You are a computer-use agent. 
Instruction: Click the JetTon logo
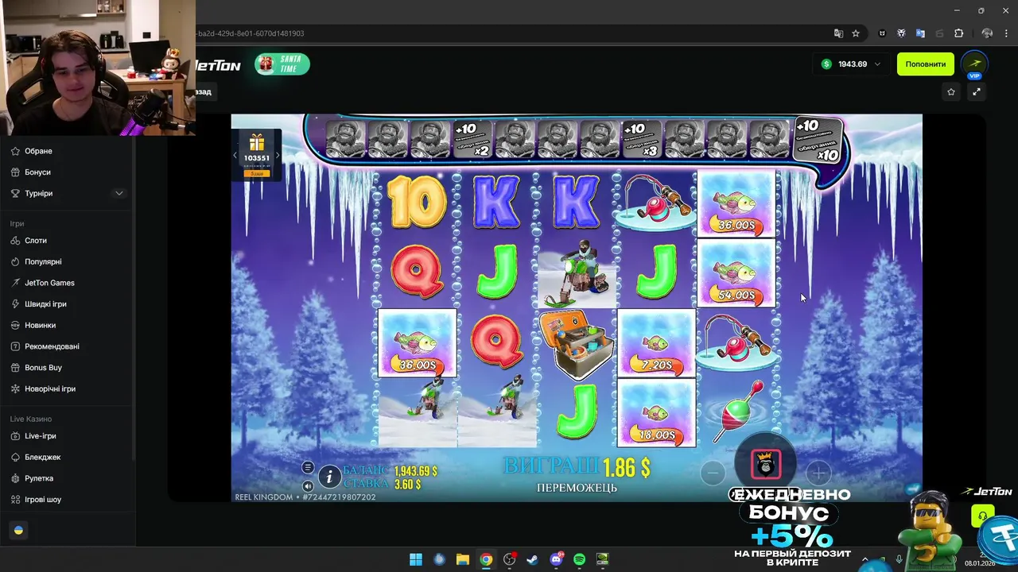(x=218, y=65)
